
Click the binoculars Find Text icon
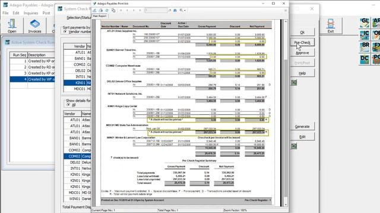[x=175, y=11]
